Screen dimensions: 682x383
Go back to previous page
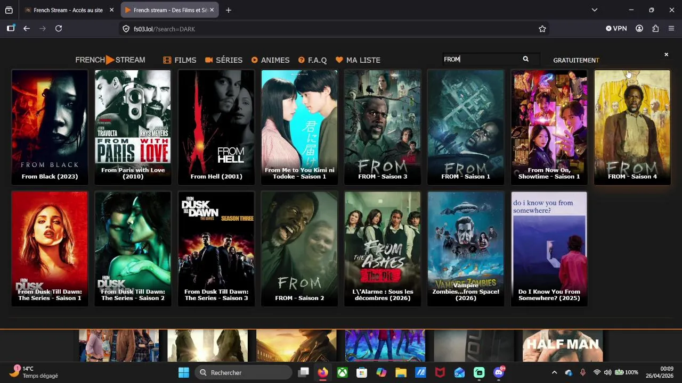(27, 29)
